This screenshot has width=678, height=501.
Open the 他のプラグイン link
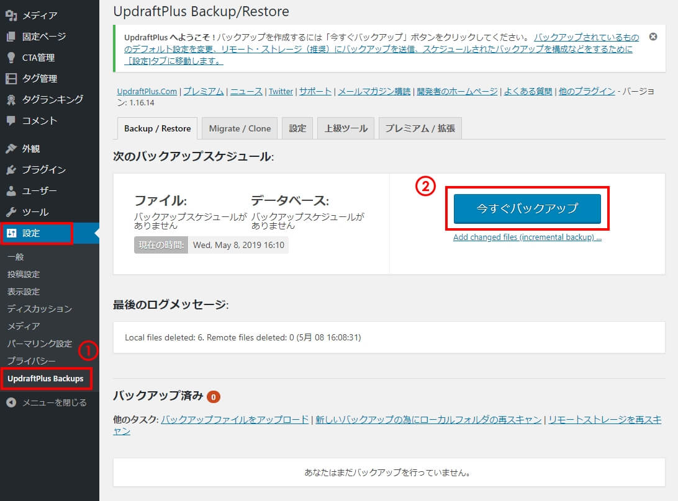587,92
